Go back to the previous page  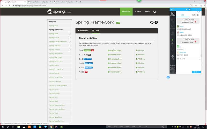click(2, 5)
